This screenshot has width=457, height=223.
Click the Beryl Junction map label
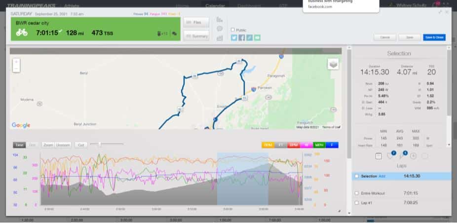(85, 124)
